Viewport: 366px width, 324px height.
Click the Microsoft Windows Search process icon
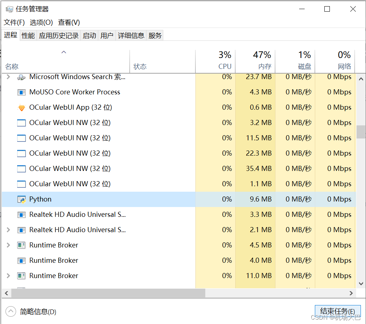tap(21, 77)
